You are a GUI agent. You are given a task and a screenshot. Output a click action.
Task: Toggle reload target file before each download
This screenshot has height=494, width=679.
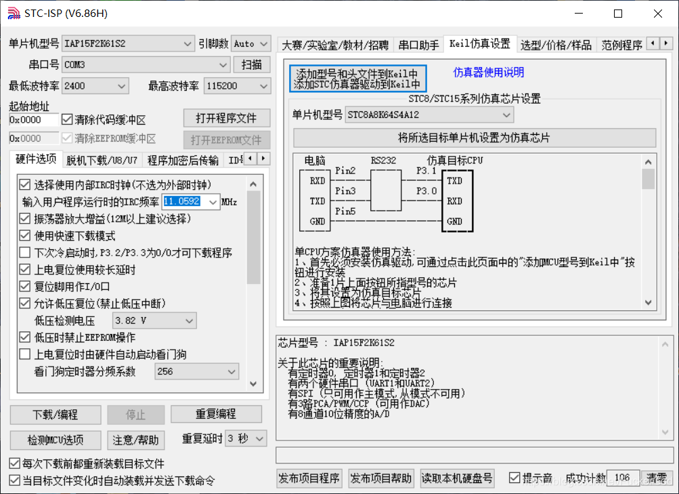(x=14, y=464)
